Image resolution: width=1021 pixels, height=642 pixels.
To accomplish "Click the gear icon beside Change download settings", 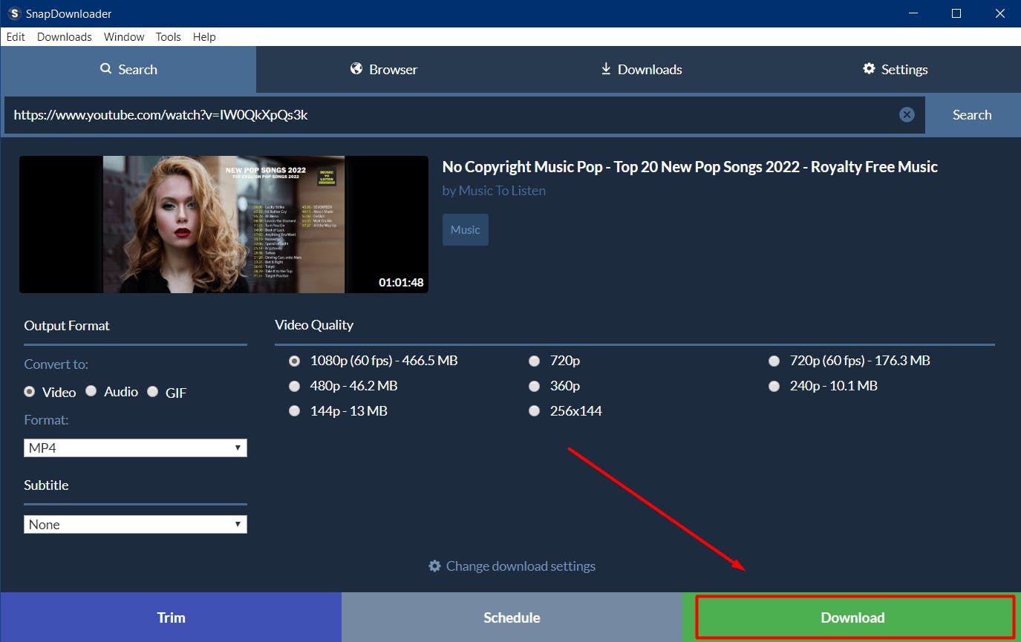I will tap(434, 566).
